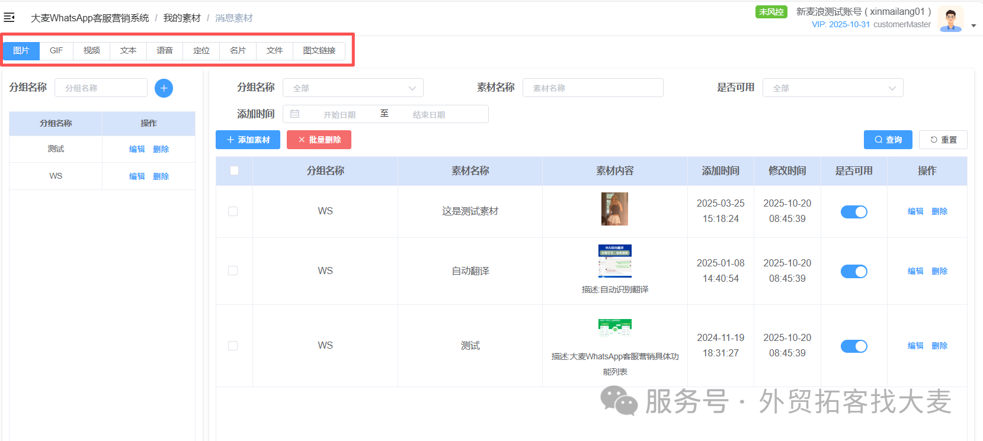Image resolution: width=983 pixels, height=441 pixels.
Task: Delete the 这是测试素材 material
Action: [x=939, y=211]
